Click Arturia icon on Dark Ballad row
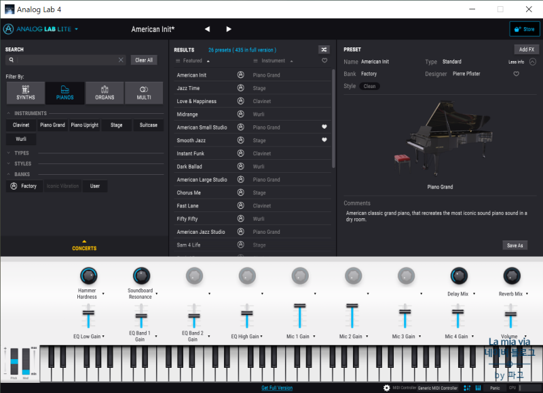The image size is (543, 393). coord(241,166)
